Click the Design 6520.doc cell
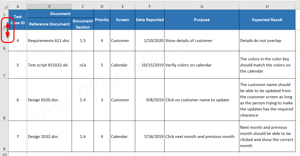 coord(49,100)
